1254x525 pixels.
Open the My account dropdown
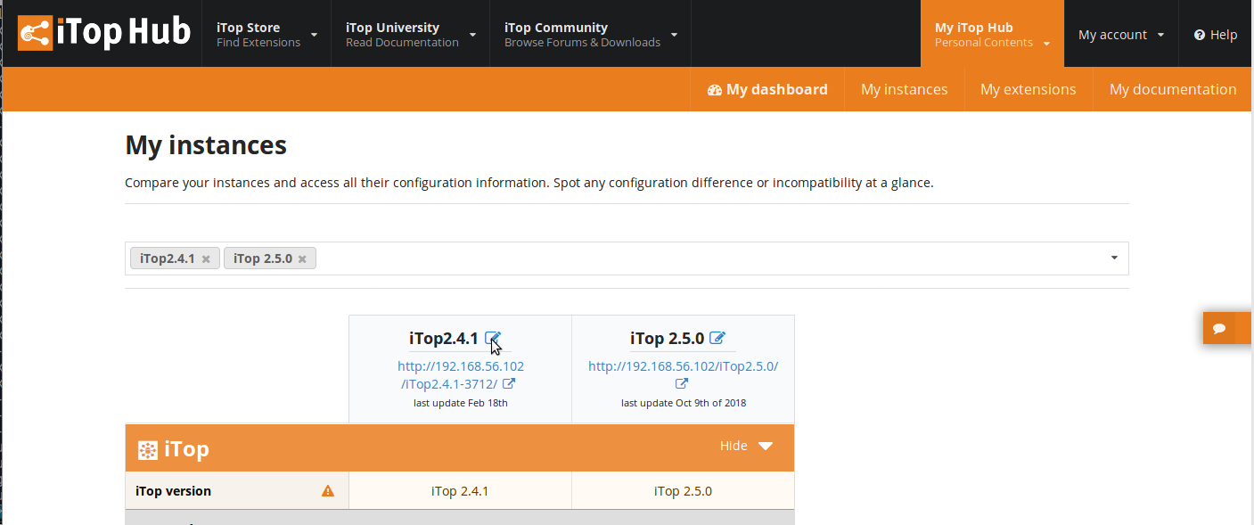(x=1121, y=35)
